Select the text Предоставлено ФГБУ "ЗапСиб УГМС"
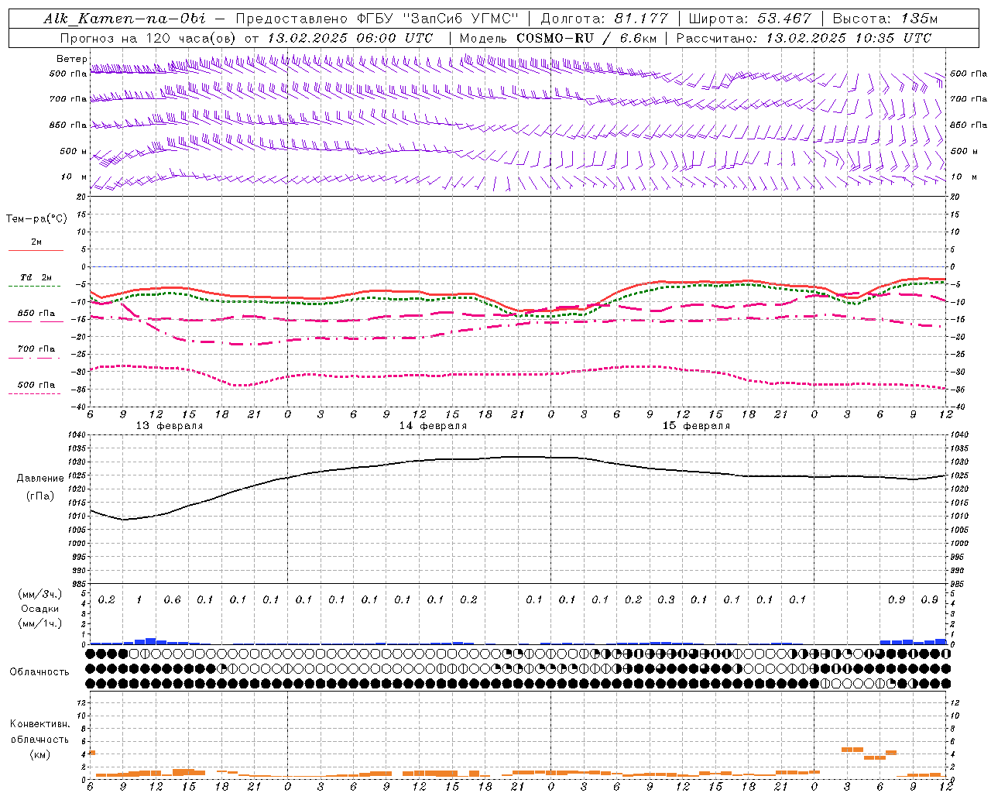991x793 pixels. (377, 19)
